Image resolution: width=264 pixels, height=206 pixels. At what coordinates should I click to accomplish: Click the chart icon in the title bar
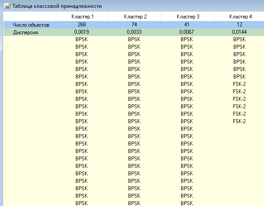[7, 6]
